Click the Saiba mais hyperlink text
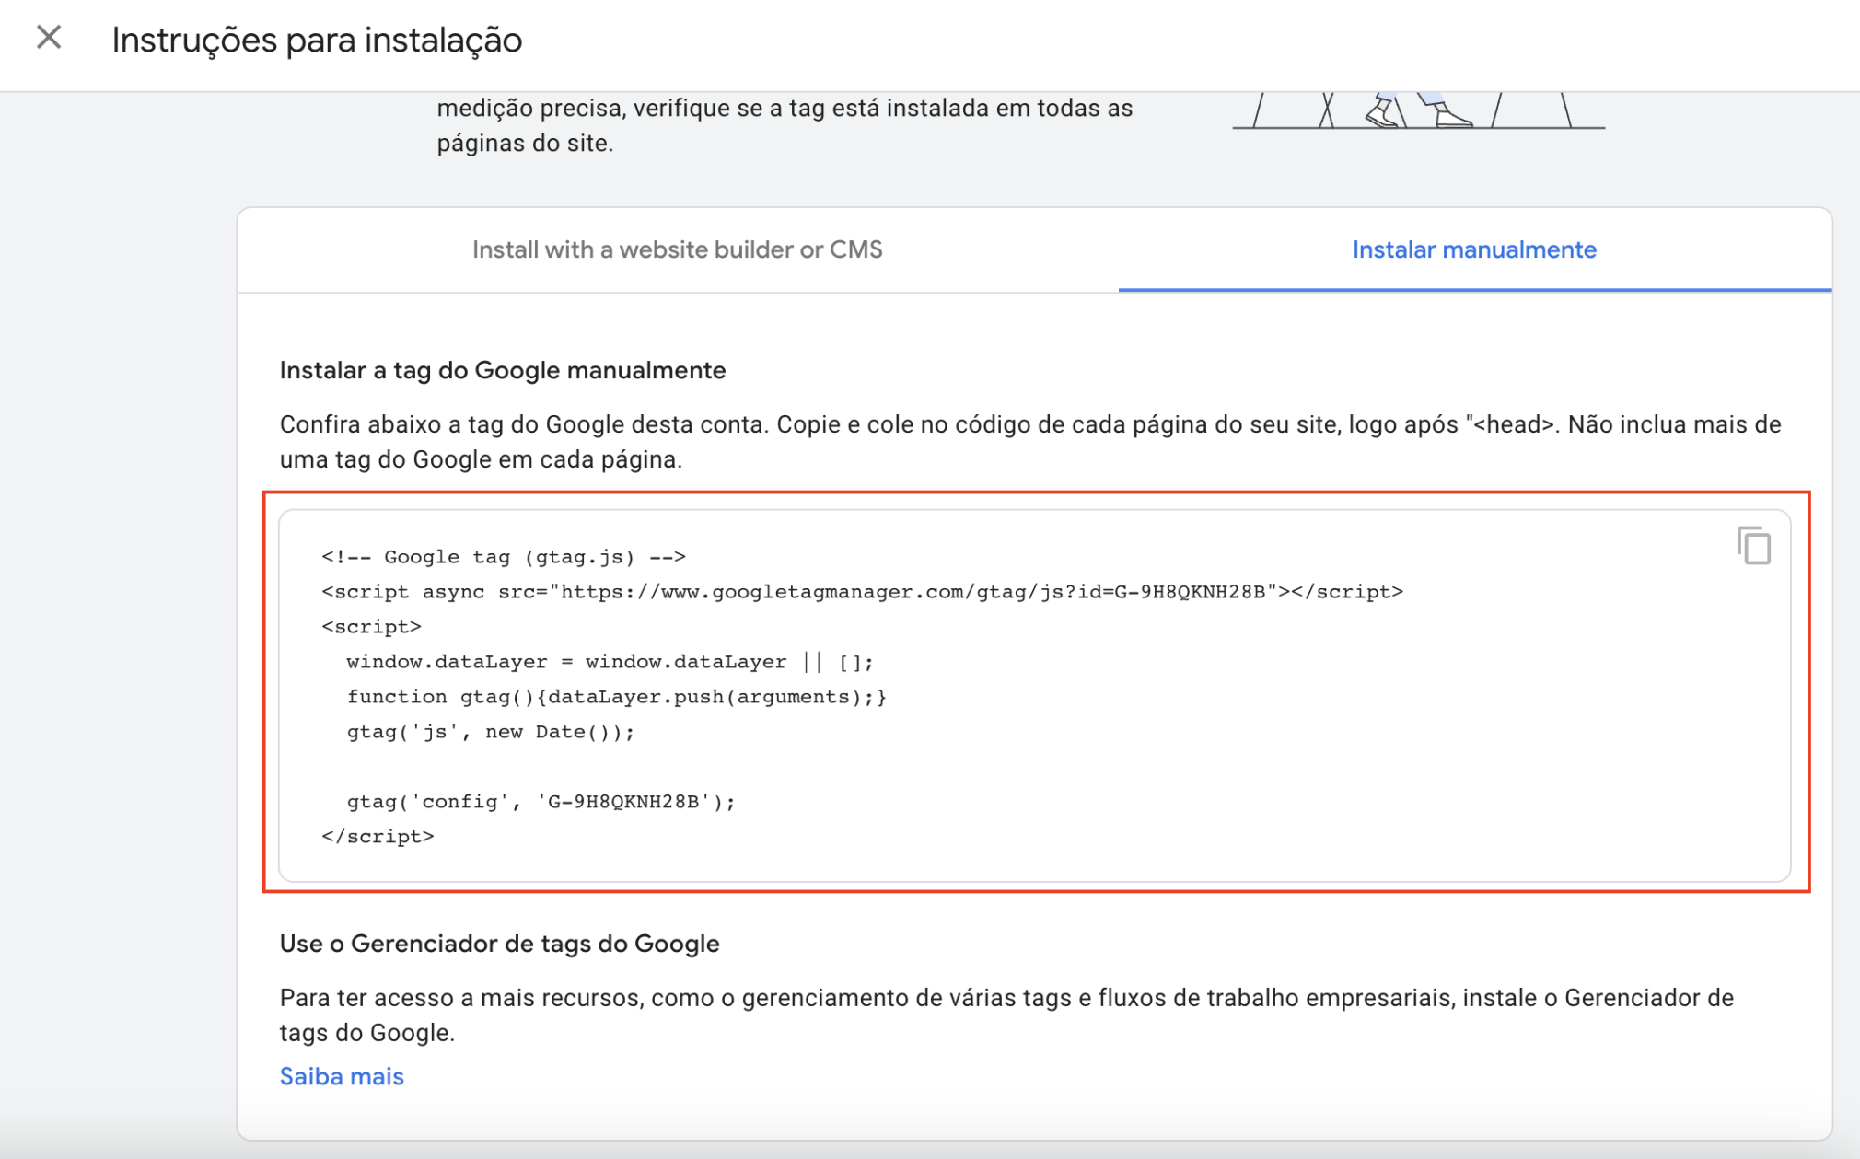Viewport: 1860px width, 1159px height. click(x=342, y=1076)
